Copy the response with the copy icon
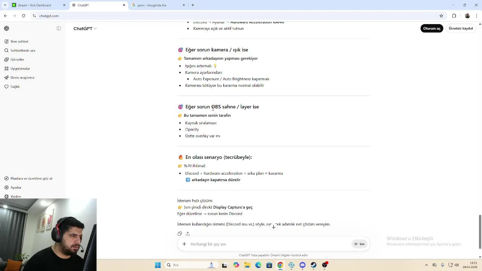Viewport: 482px width, 271px height. click(x=180, y=234)
